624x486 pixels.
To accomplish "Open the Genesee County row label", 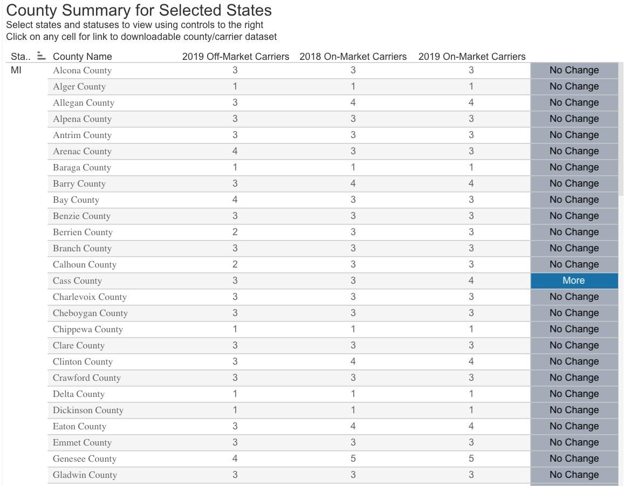I will 85,458.
